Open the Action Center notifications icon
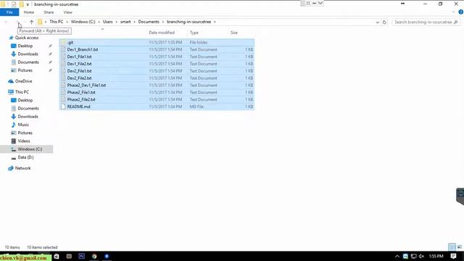The image size is (464, 261). pyautogui.click(x=453, y=256)
